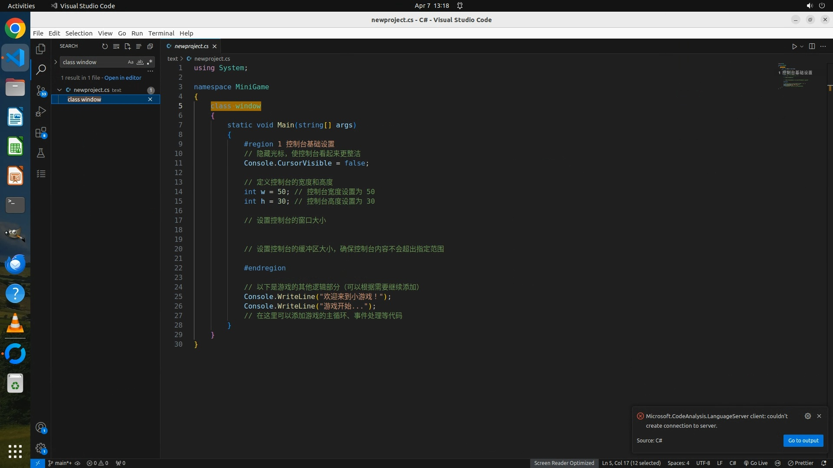The height and width of the screenshot is (468, 833).
Task: Collapse the newproject.cs search result group
Action: (x=59, y=90)
